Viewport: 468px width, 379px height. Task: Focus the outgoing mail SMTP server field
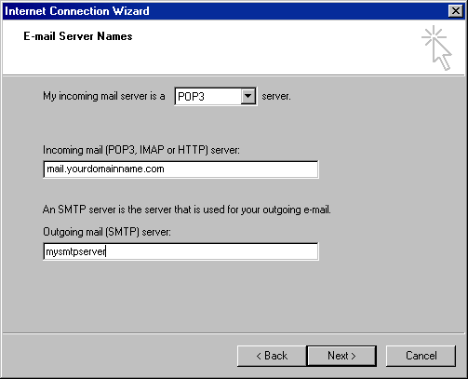(181, 251)
